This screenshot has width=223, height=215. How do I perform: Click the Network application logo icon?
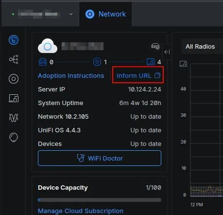click(90, 14)
